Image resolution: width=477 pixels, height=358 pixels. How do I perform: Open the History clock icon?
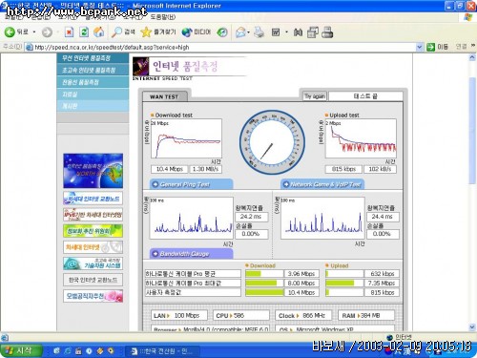pyautogui.click(x=222, y=32)
